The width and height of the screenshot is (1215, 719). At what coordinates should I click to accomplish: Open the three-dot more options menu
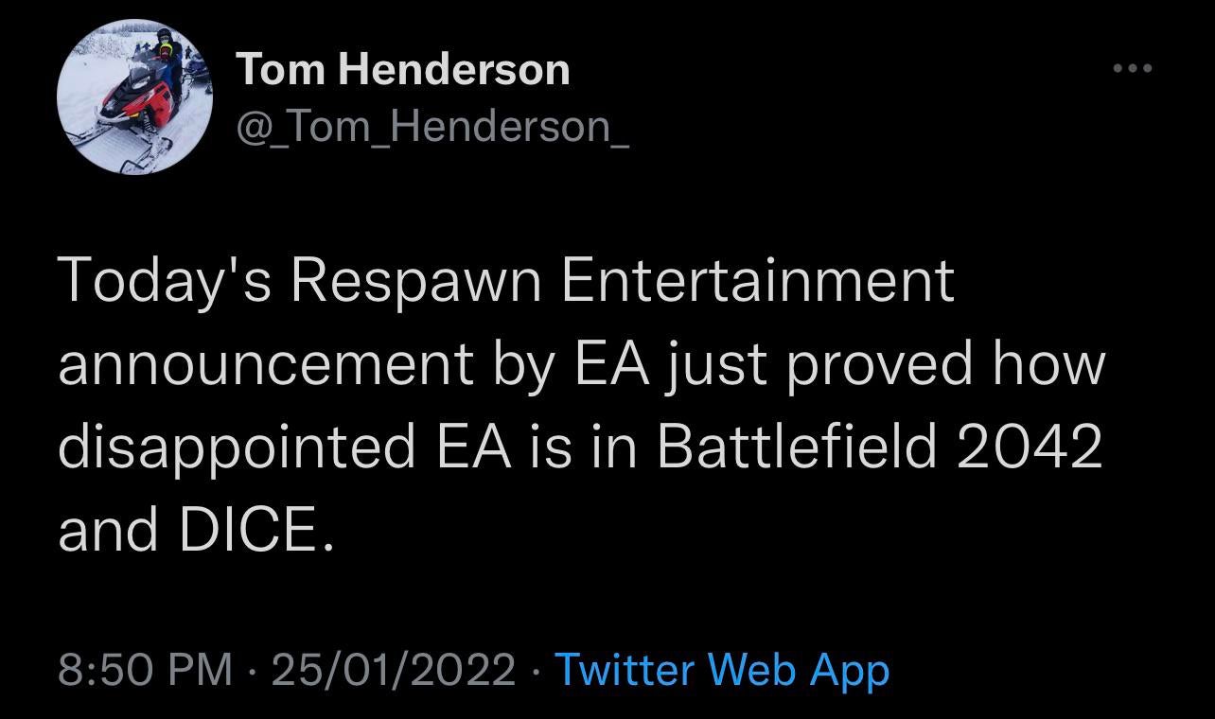(x=1134, y=68)
